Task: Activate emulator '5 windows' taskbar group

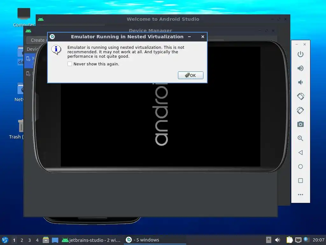Action: [x=155, y=240]
